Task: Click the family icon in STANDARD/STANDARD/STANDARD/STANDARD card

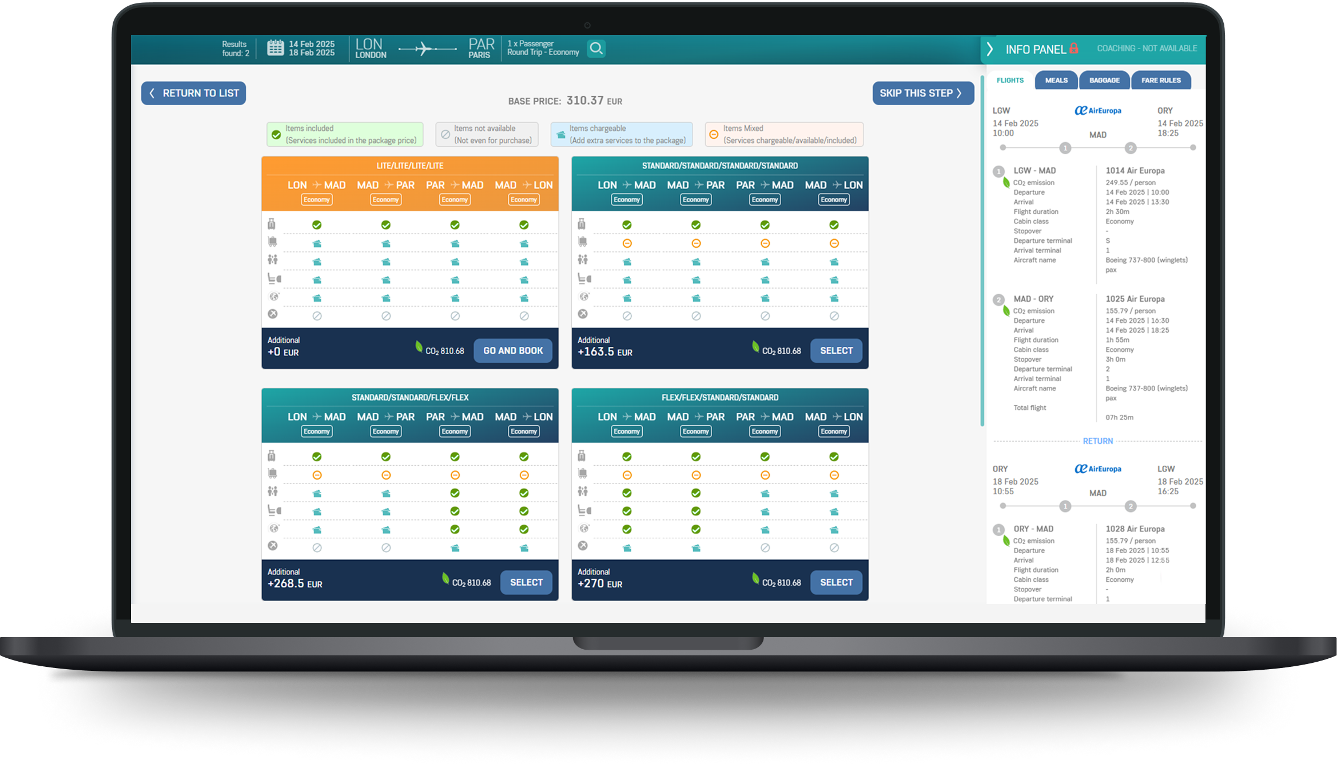Action: point(582,260)
